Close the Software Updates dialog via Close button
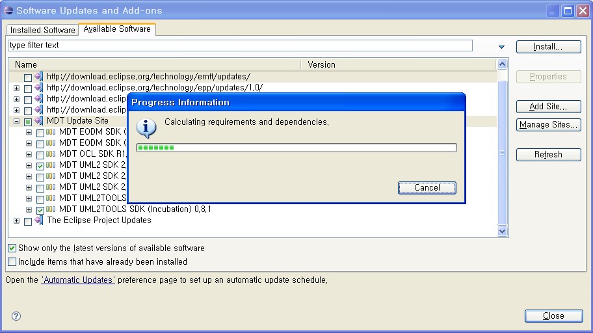Viewport: 593px width, 333px height. 554,316
